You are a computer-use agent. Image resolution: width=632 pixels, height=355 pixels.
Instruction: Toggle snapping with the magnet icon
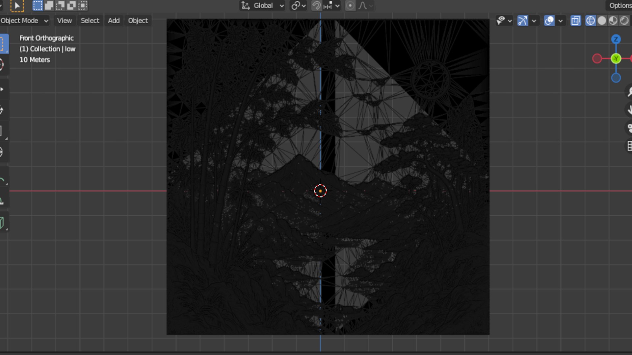[316, 6]
